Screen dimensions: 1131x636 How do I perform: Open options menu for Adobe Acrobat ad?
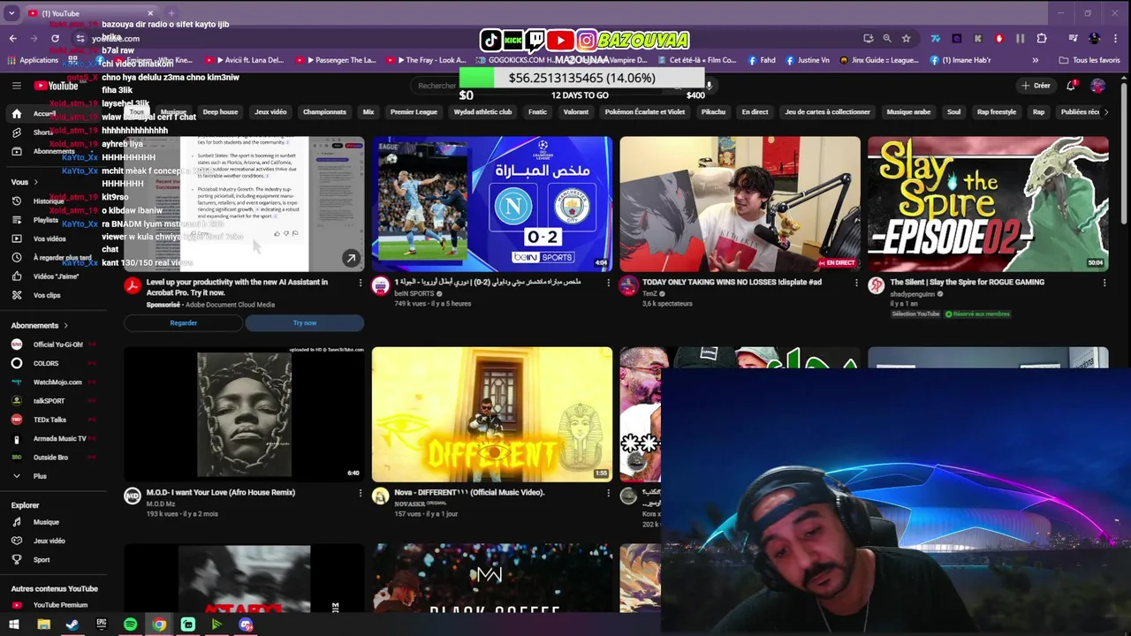click(x=360, y=283)
